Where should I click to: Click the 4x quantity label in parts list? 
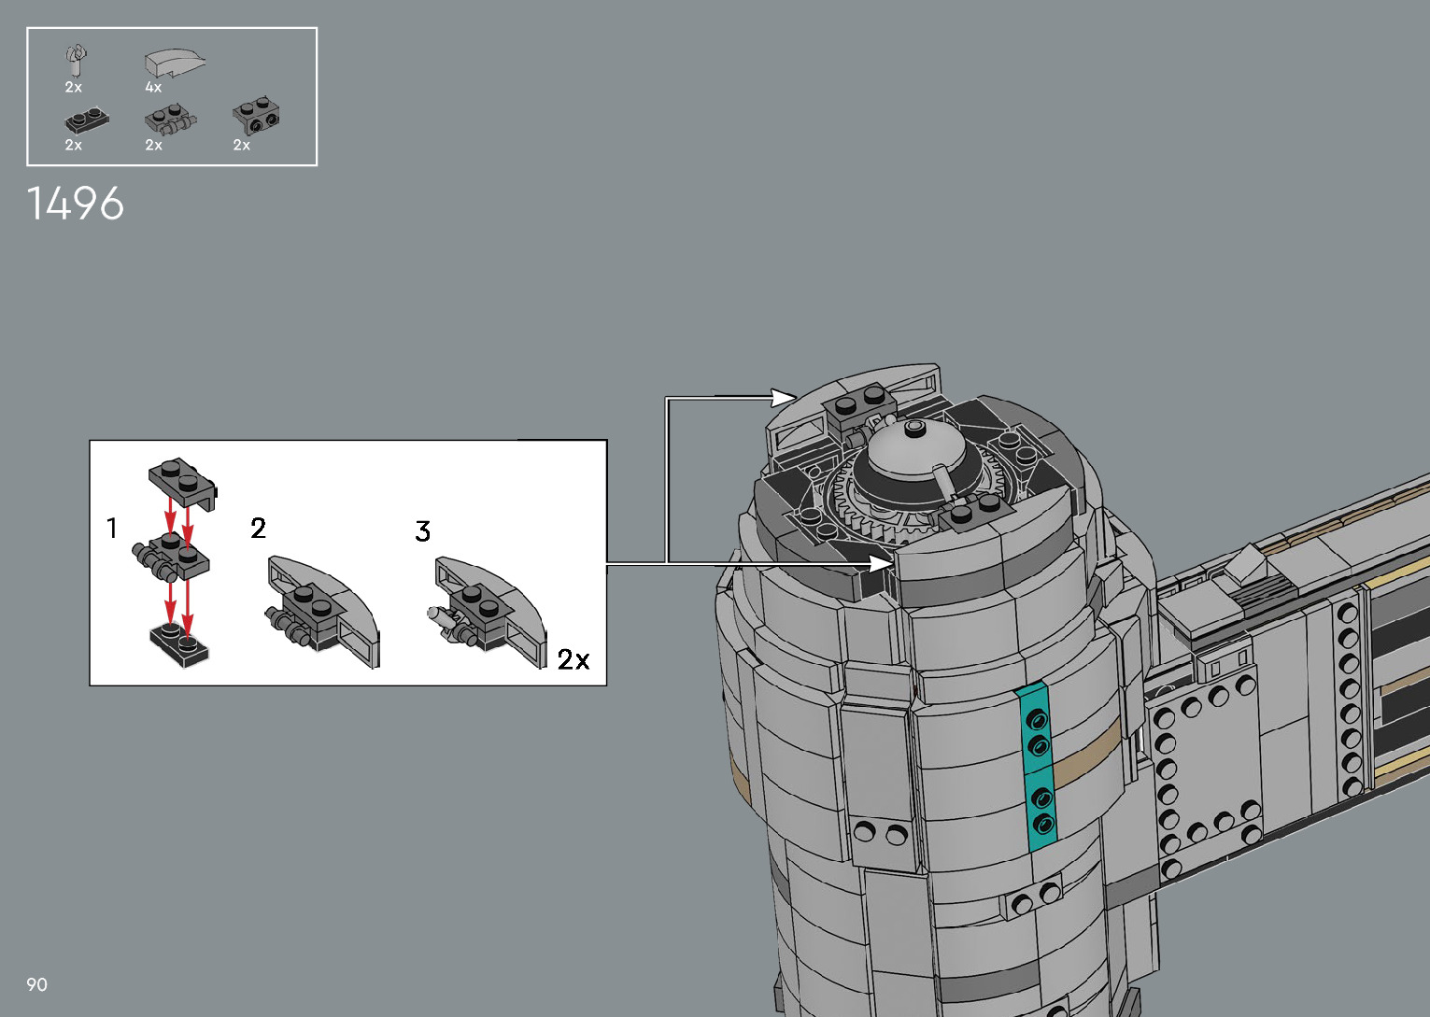coord(153,88)
